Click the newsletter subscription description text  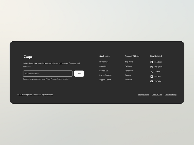pos(52,65)
